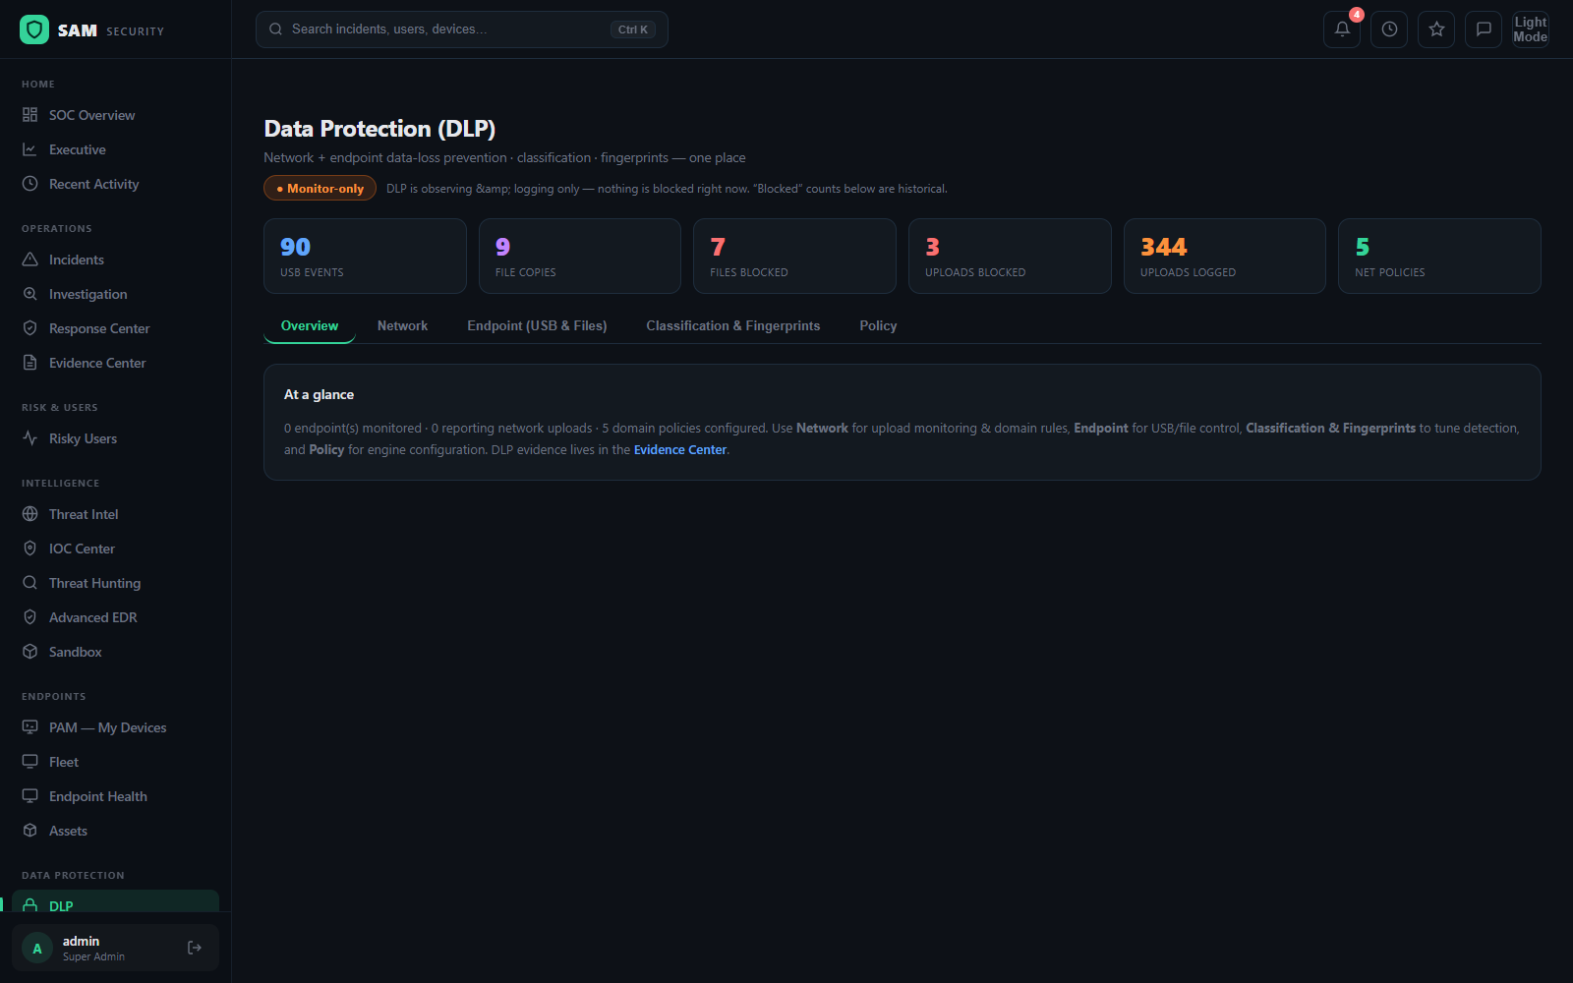Open Incidents with the warning triangle icon

pyautogui.click(x=30, y=260)
